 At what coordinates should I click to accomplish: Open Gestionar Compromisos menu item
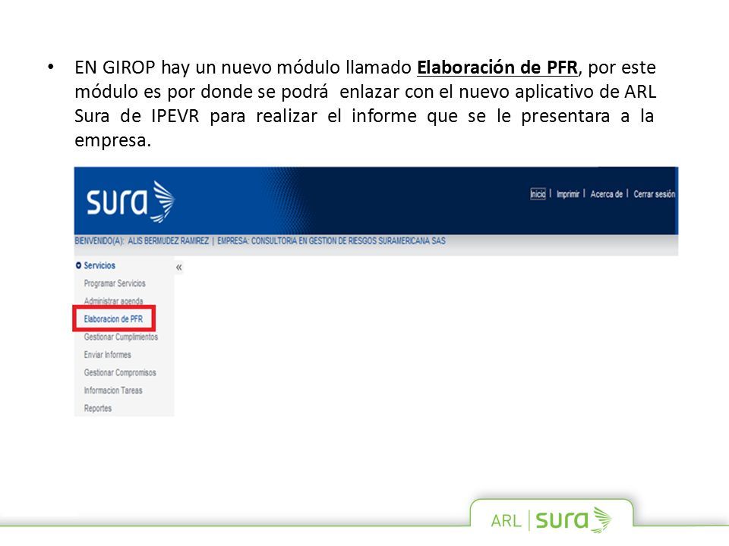click(120, 372)
